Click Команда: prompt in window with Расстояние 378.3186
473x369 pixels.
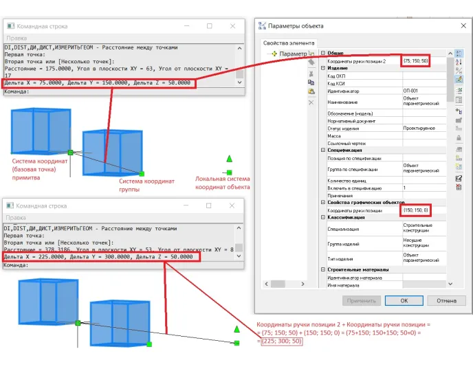pyautogui.click(x=16, y=265)
